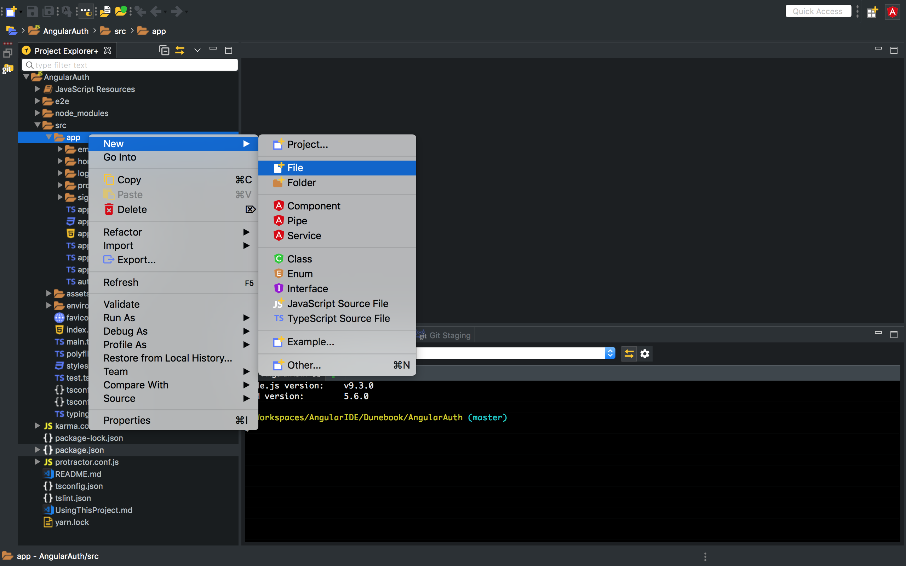This screenshot has height=566, width=906.
Task: Click the Save toolbar icon
Action: click(x=32, y=11)
